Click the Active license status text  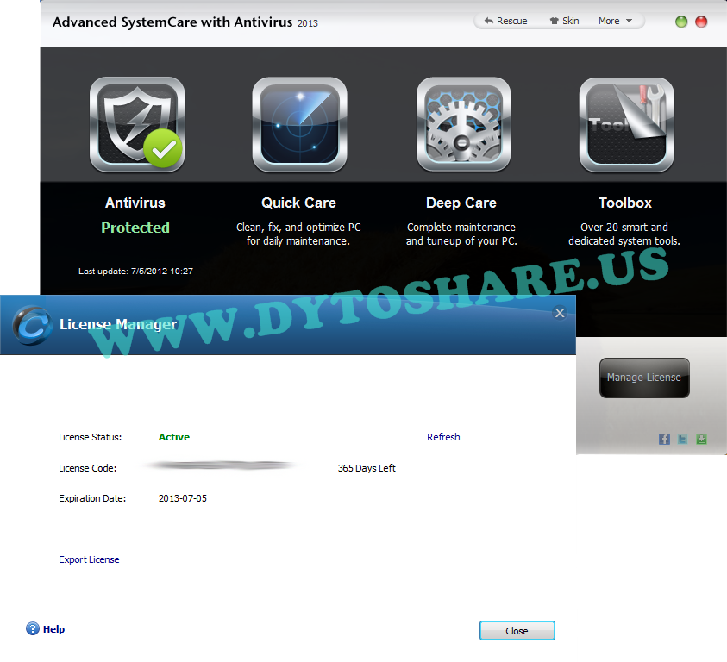(x=174, y=437)
